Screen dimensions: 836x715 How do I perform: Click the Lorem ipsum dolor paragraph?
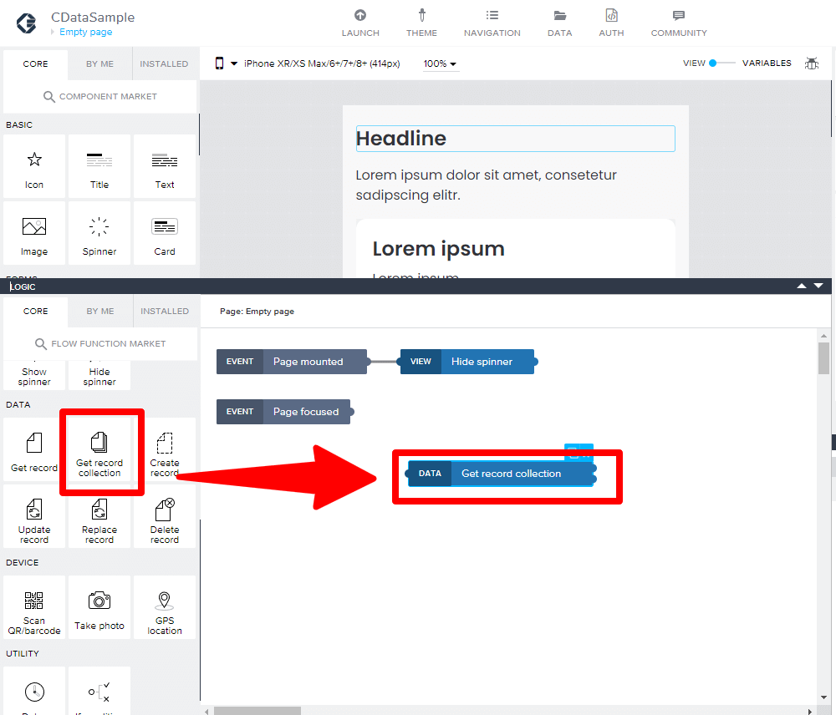[x=486, y=185]
